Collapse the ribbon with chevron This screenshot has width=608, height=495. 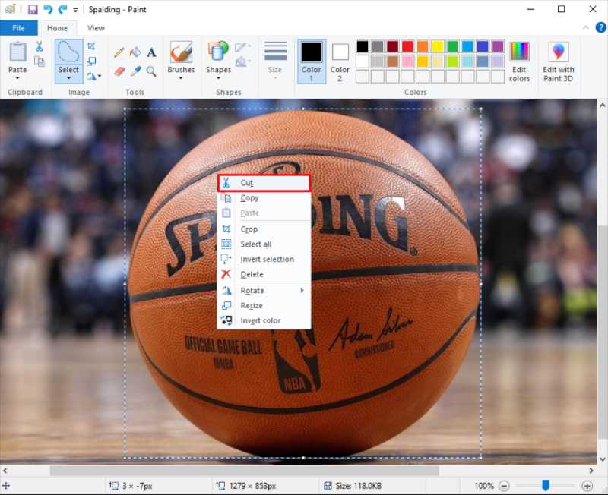(x=586, y=27)
